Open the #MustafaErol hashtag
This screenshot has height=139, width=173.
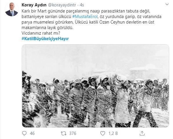pos(85,17)
